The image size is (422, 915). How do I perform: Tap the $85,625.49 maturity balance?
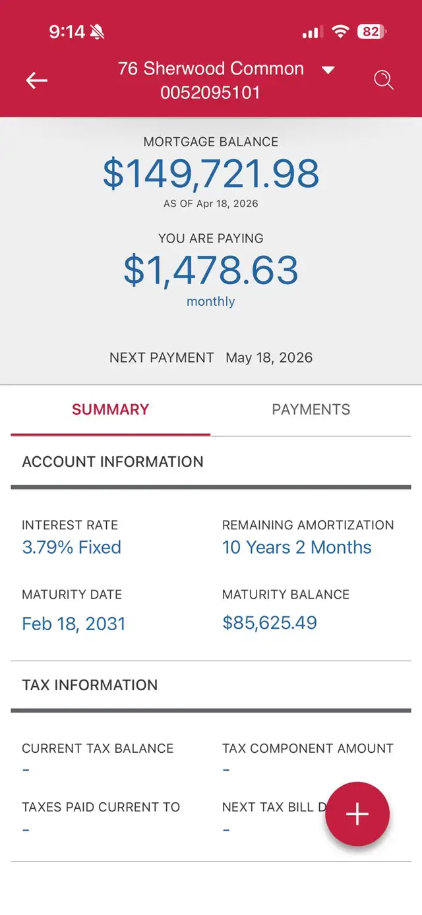(x=270, y=623)
